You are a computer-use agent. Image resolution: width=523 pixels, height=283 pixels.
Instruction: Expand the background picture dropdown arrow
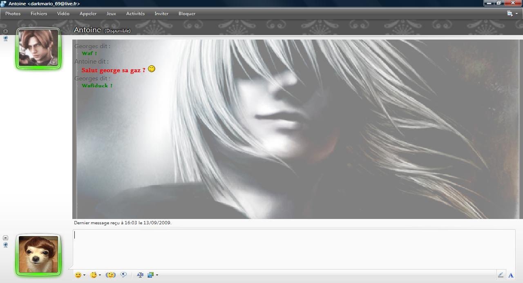pos(157,275)
